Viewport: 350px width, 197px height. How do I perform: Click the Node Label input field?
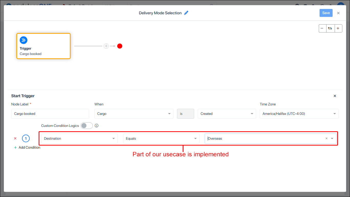tap(50, 114)
